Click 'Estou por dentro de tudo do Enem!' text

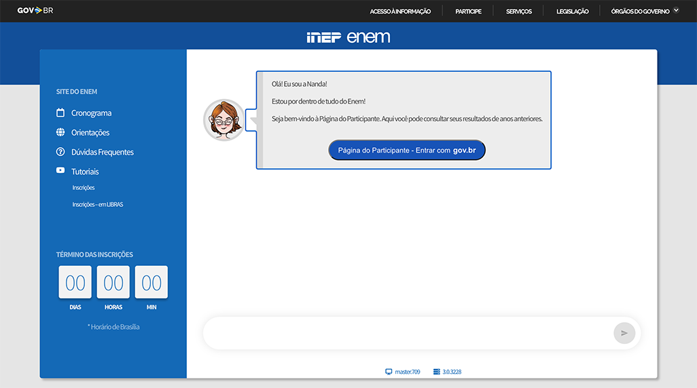coord(319,101)
